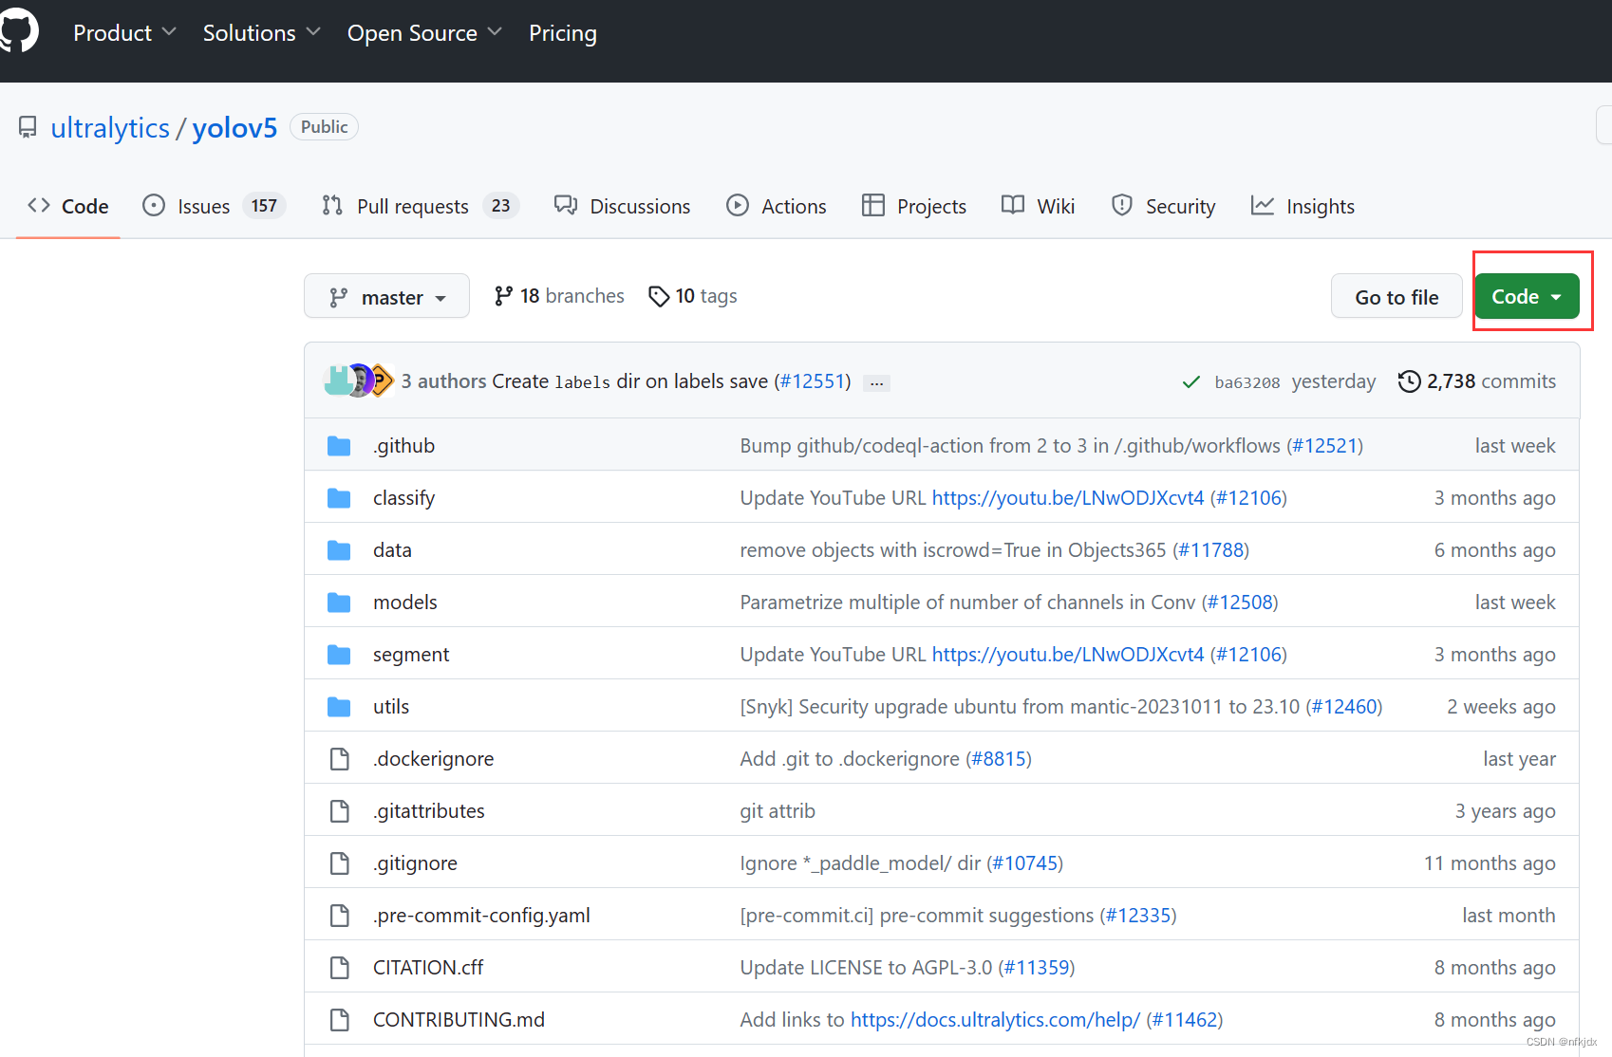The width and height of the screenshot is (1612, 1057).
Task: Open the 3 authors link
Action: tap(443, 381)
